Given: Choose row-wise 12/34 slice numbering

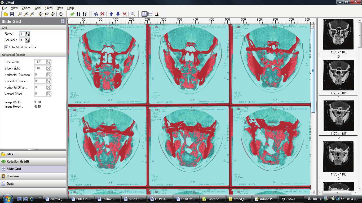Looking at the screenshot, I should [78, 14].
